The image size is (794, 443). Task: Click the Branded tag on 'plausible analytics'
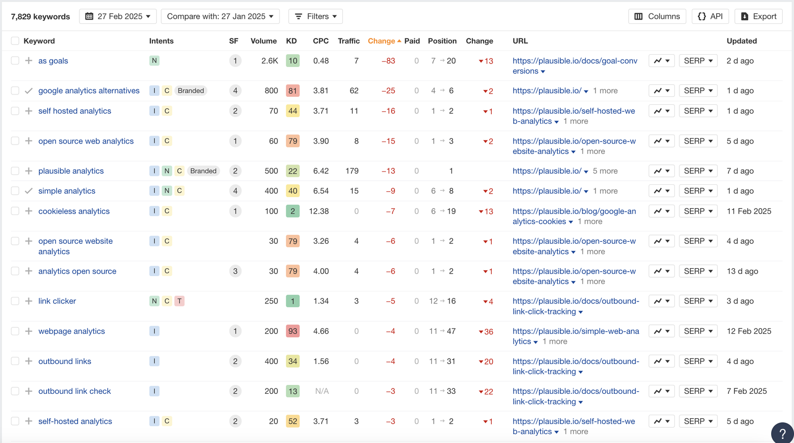coord(203,171)
